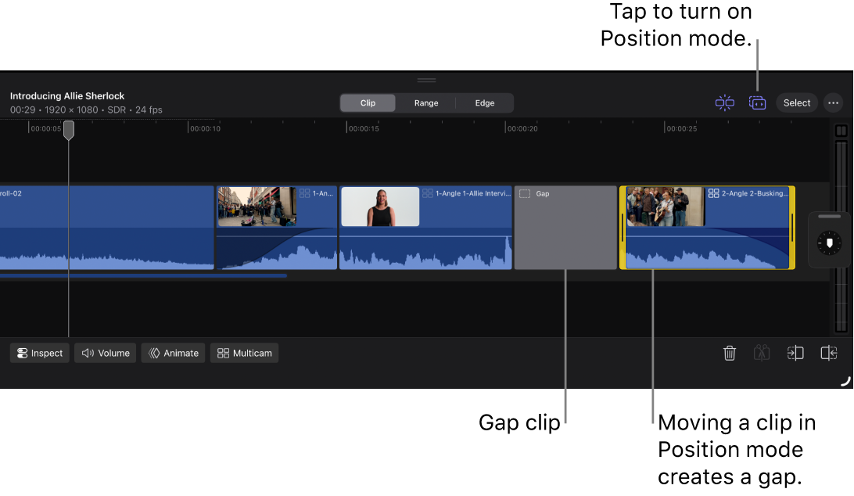Open the Volume controls icon
The height and width of the screenshot is (496, 854).
point(105,353)
